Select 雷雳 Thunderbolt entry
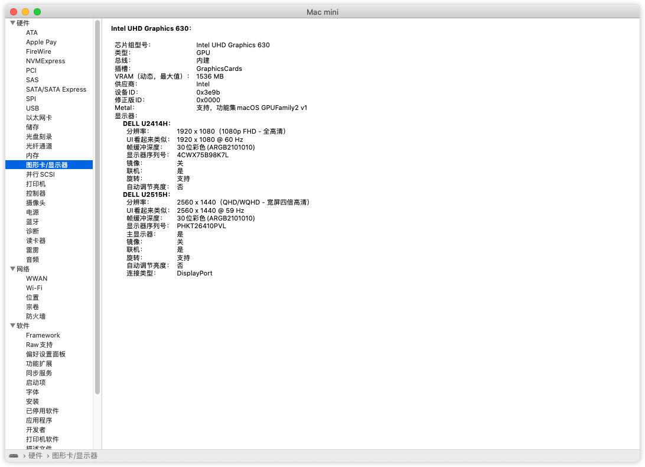The width and height of the screenshot is (645, 467). (32, 251)
